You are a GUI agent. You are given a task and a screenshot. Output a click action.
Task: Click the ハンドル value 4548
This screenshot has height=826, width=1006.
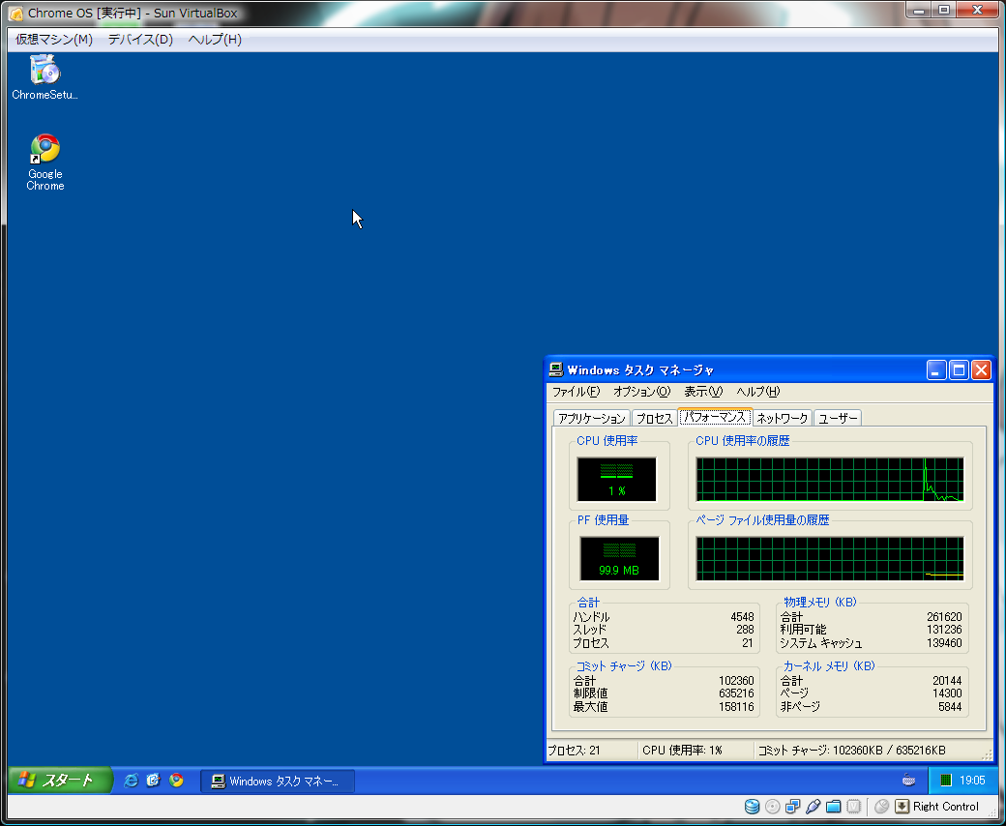pos(742,617)
